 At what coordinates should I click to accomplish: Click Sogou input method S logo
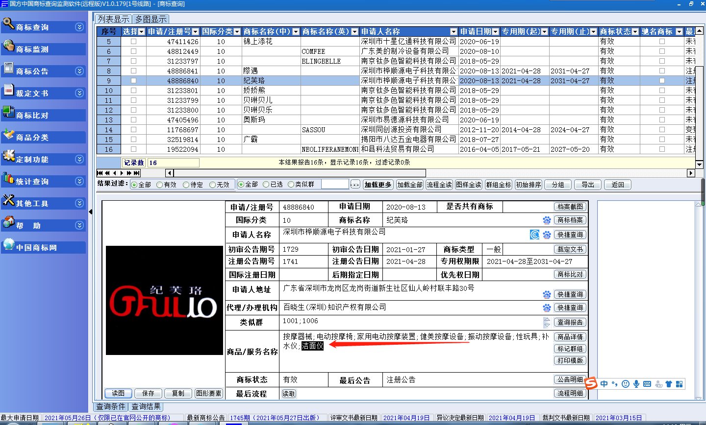click(591, 383)
